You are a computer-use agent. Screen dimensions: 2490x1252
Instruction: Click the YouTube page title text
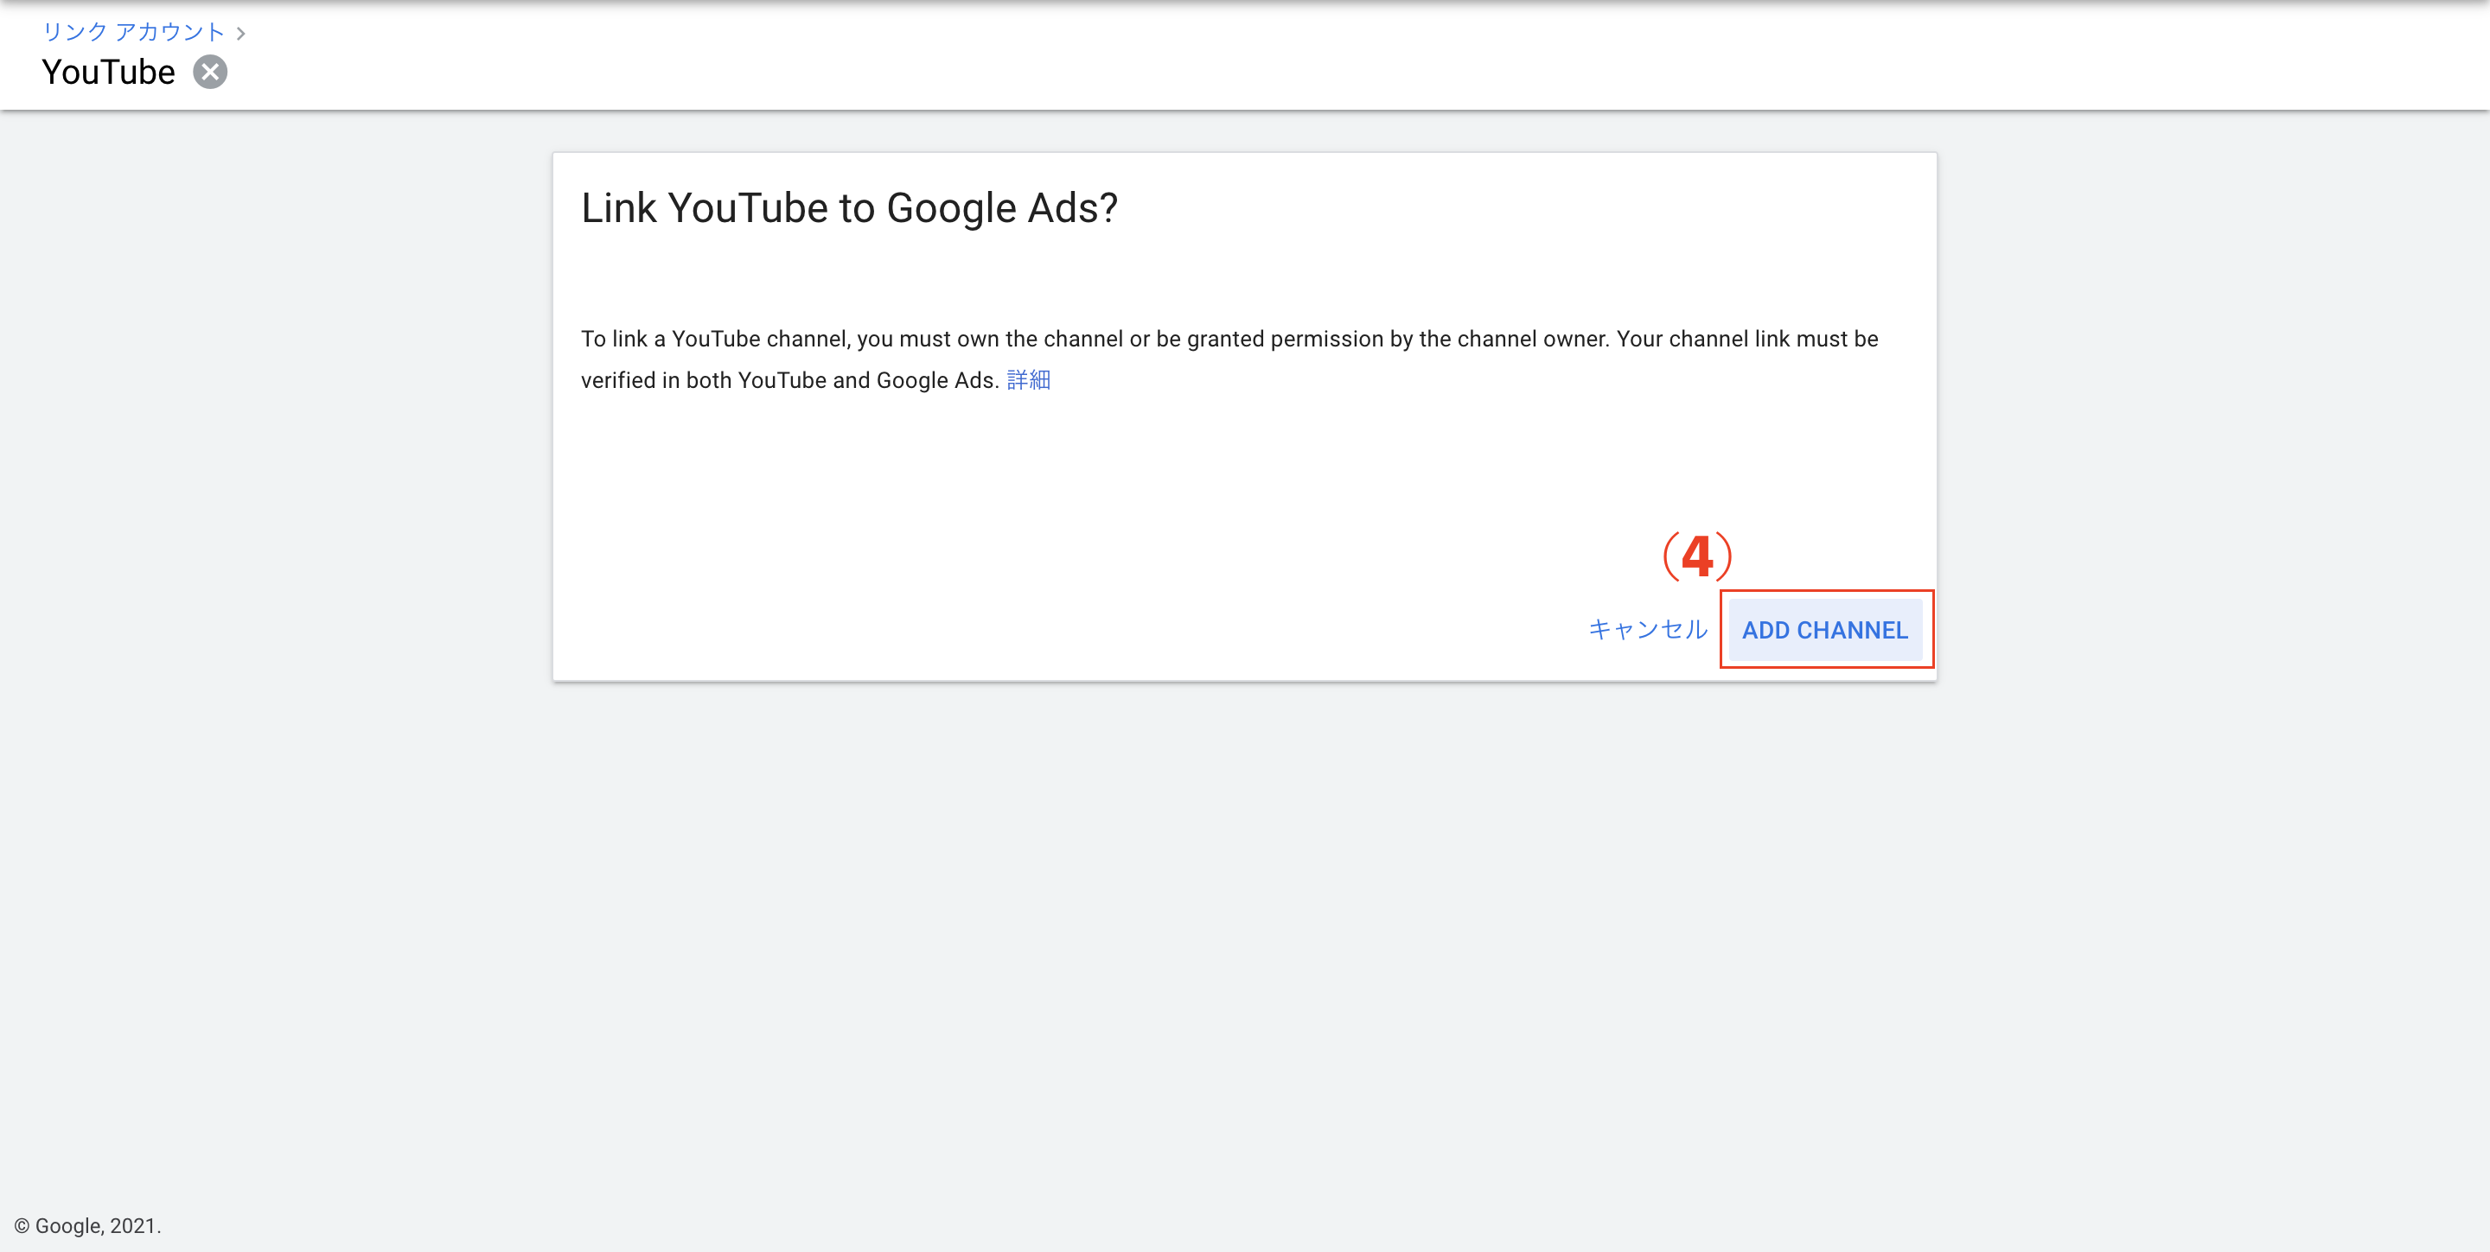108,73
